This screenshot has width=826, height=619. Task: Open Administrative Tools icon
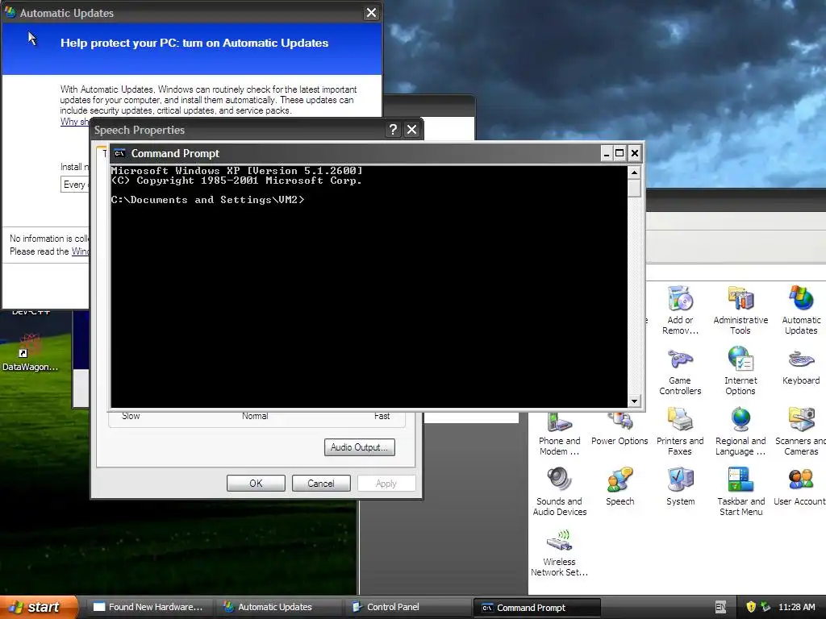[x=740, y=309]
